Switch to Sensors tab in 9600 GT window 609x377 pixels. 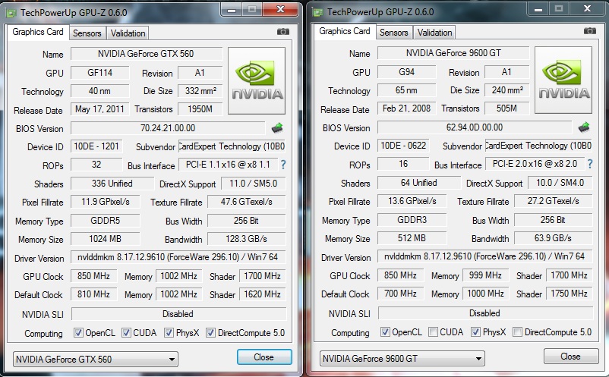tap(394, 33)
